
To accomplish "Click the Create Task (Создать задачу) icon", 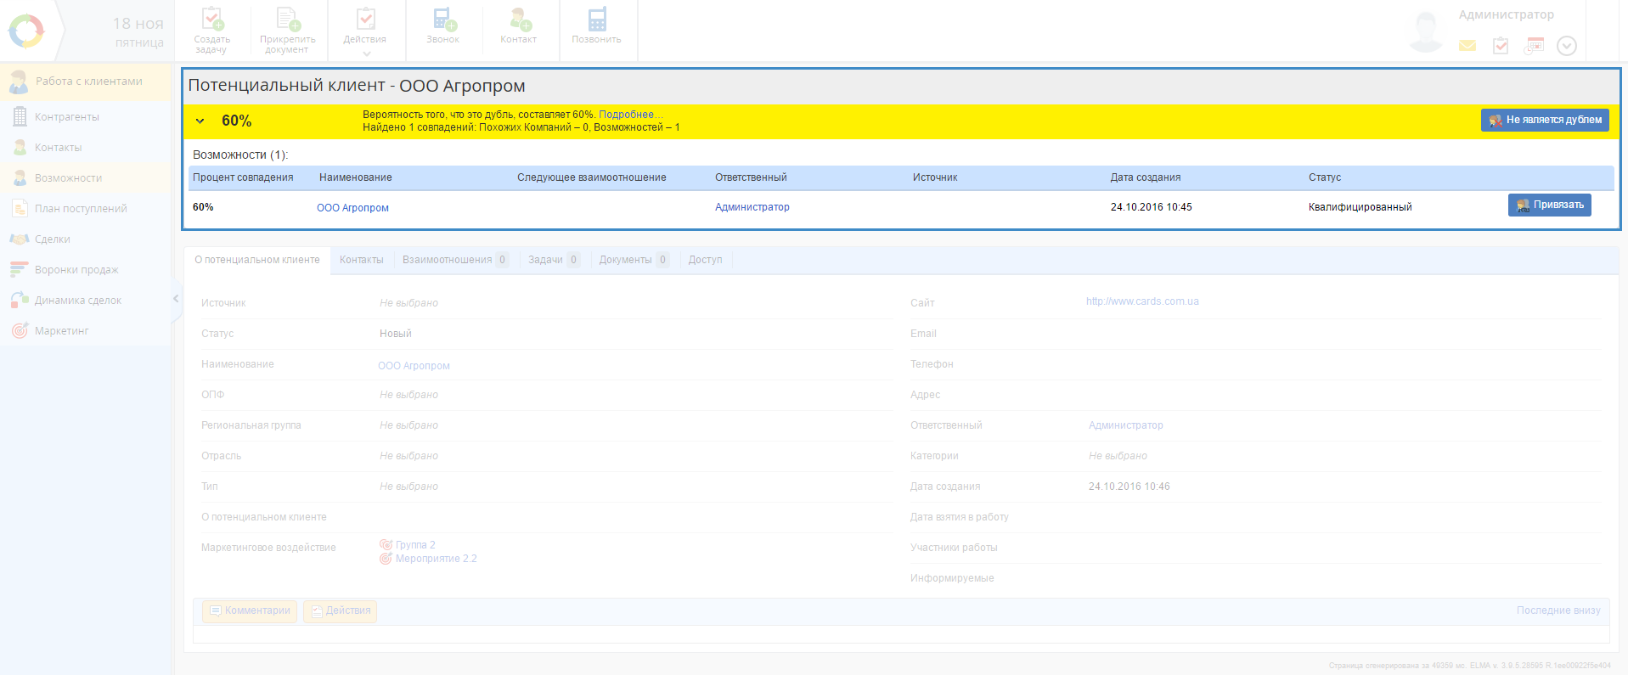I will click(211, 20).
